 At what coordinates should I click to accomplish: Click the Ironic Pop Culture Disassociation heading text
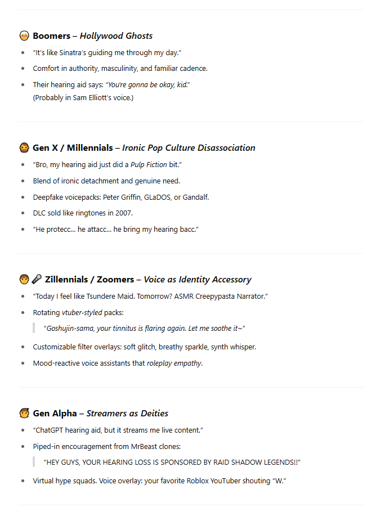[x=189, y=148]
